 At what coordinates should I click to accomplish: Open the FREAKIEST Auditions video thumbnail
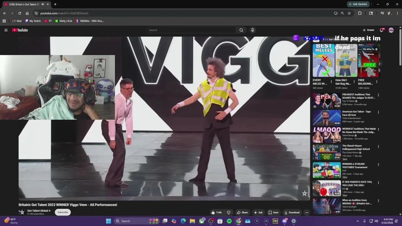[327, 100]
